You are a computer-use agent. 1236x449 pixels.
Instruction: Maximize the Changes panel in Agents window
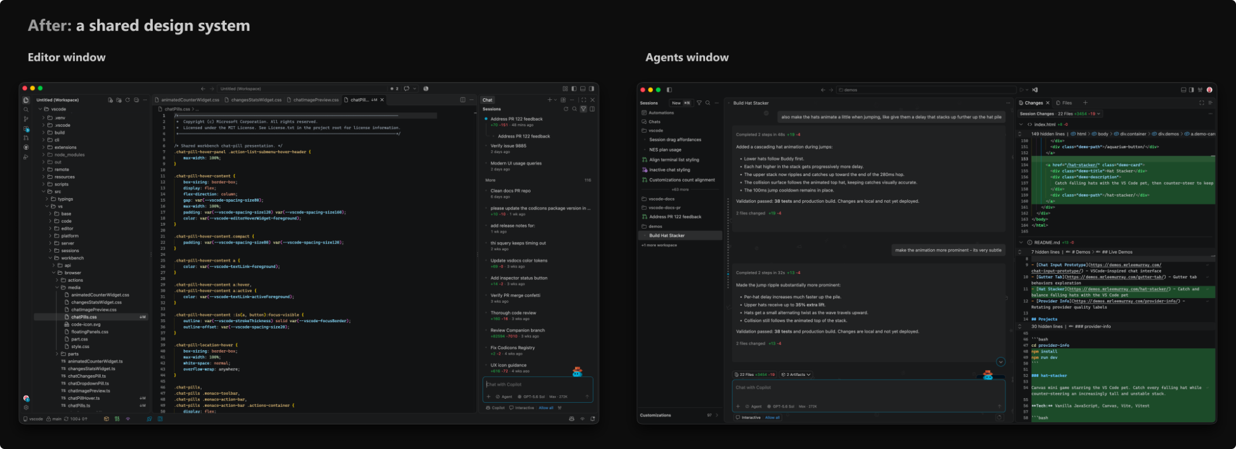coord(1201,103)
